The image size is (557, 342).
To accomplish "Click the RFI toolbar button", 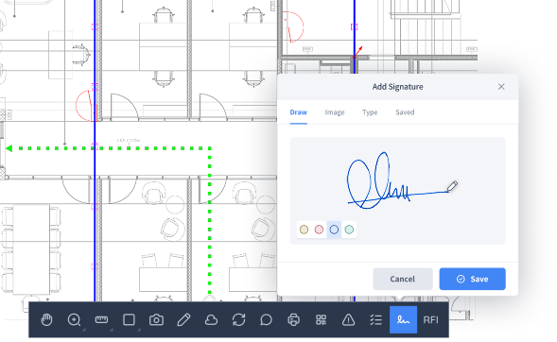I will click(x=430, y=320).
